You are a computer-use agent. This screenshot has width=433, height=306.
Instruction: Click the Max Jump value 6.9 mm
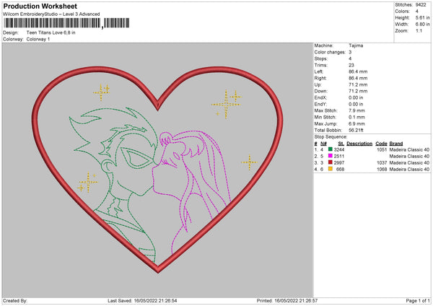pos(357,123)
